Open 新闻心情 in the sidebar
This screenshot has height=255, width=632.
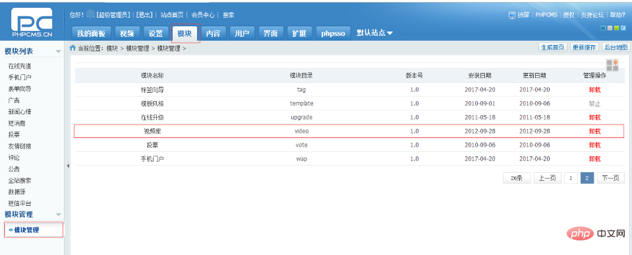[x=20, y=112]
